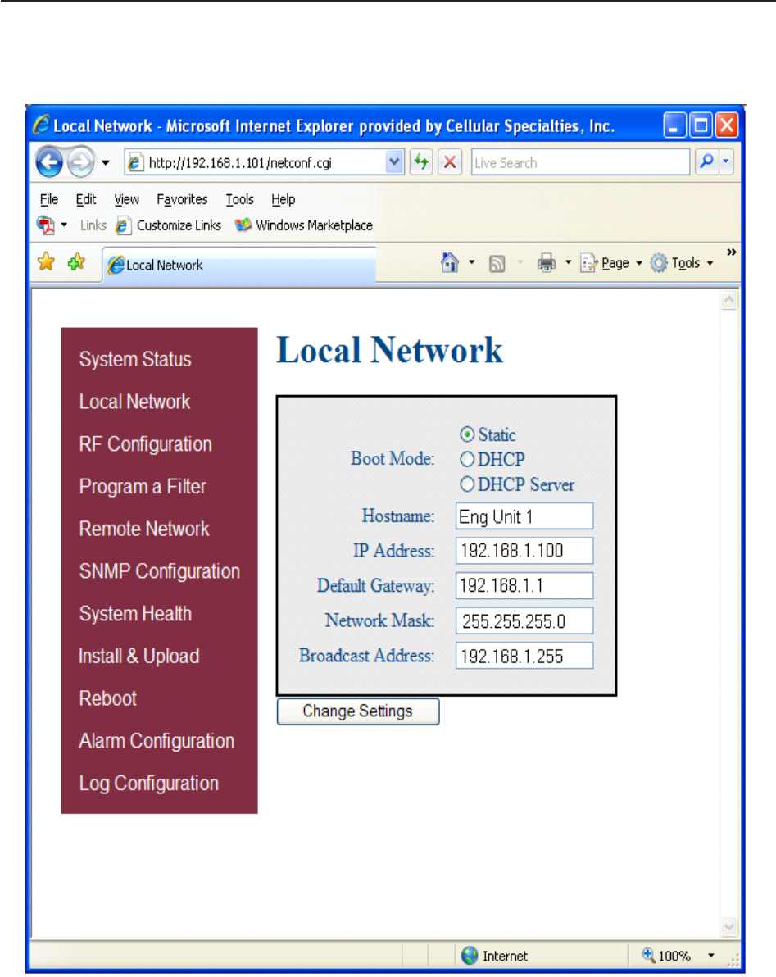This screenshot has height=977, width=776.
Task: Open the Favorites Center star icon
Action: click(x=46, y=262)
